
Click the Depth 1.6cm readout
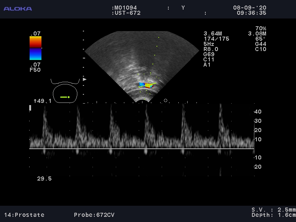(274, 215)
